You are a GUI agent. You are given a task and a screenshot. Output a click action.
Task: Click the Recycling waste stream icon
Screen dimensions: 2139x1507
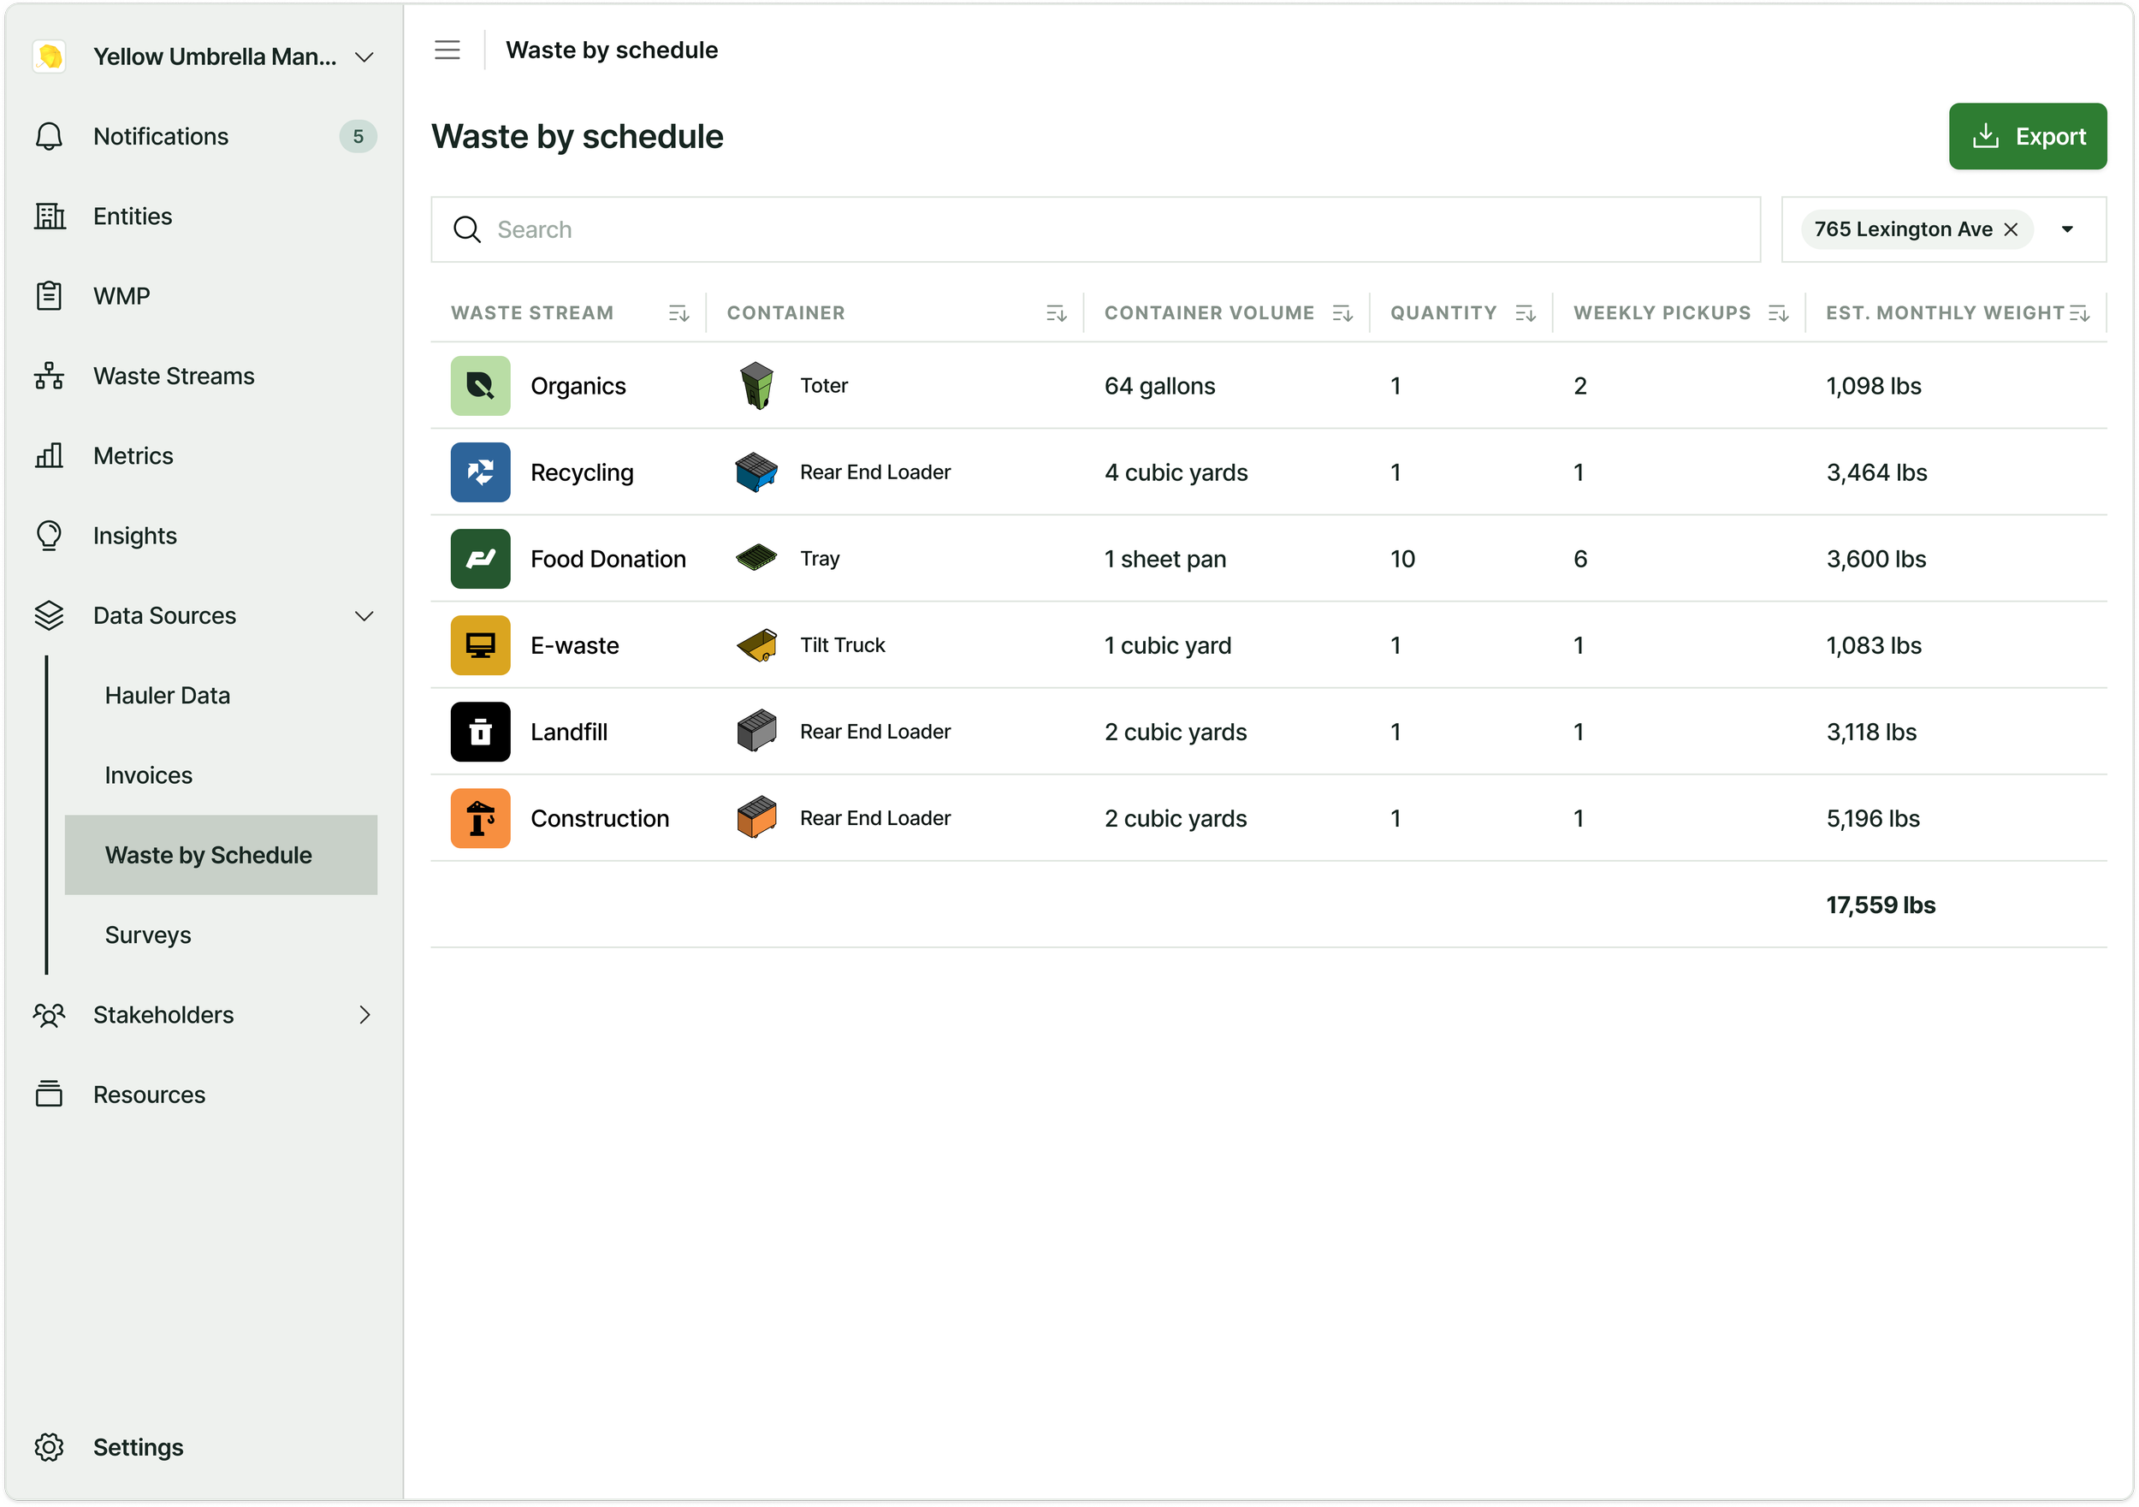(x=480, y=472)
